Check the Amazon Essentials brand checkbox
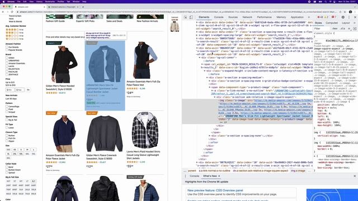 (x=7, y=63)
